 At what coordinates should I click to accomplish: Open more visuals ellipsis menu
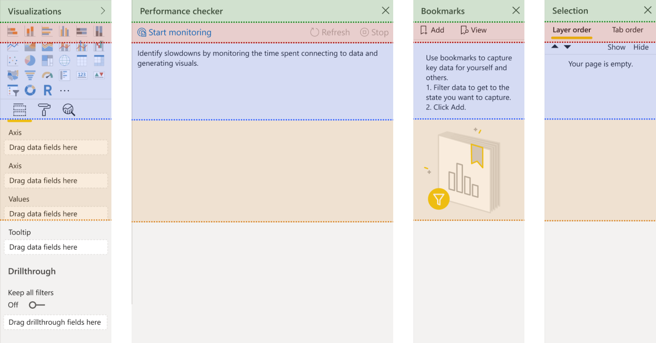tap(65, 91)
